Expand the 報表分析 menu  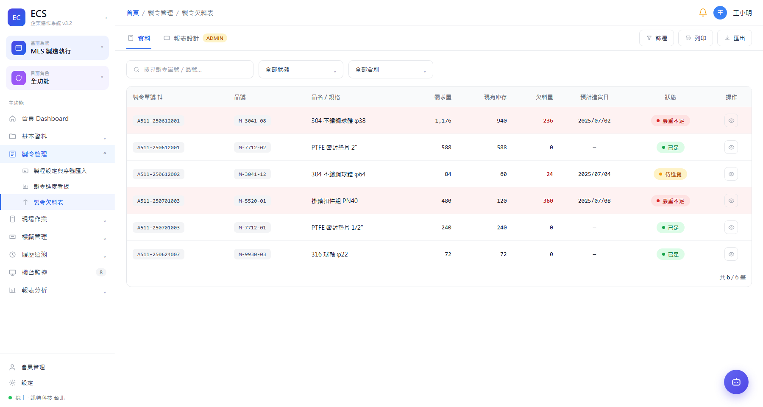pyautogui.click(x=57, y=290)
